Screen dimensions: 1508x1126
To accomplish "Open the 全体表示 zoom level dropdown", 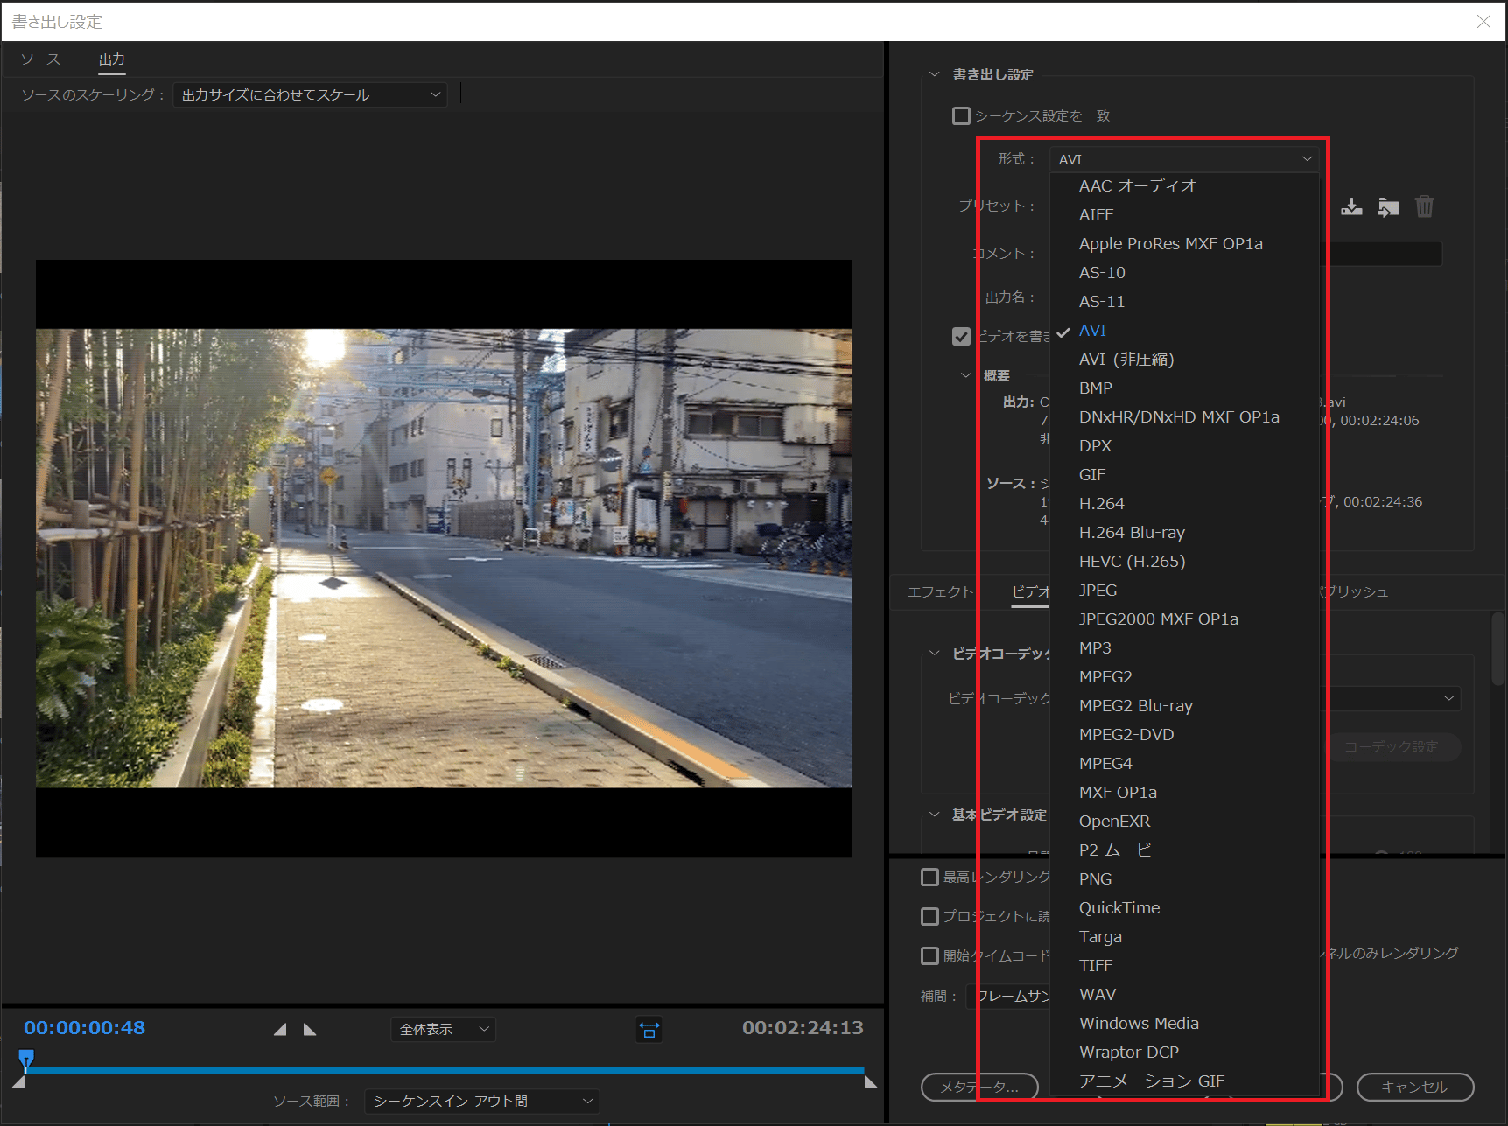I will click(443, 1030).
